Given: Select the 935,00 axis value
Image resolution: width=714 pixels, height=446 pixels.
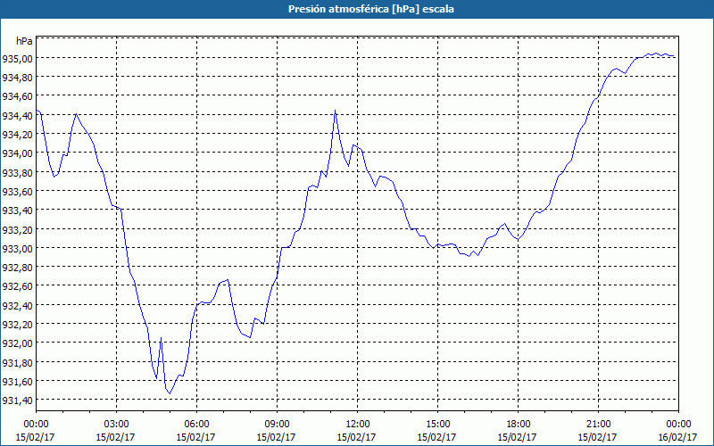Looking at the screenshot, I should pos(17,58).
